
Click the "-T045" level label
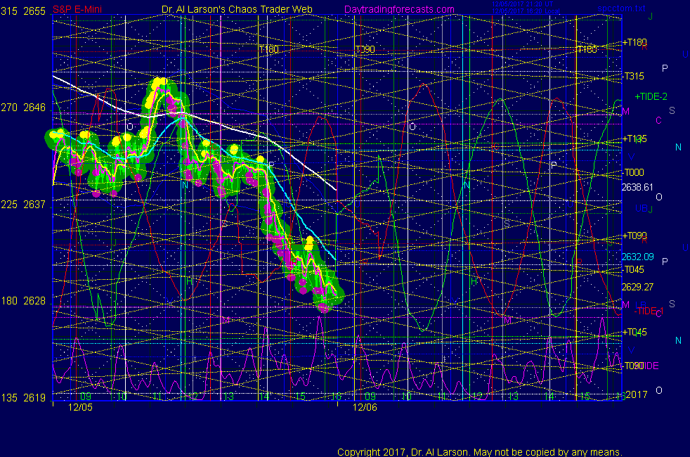click(x=633, y=269)
